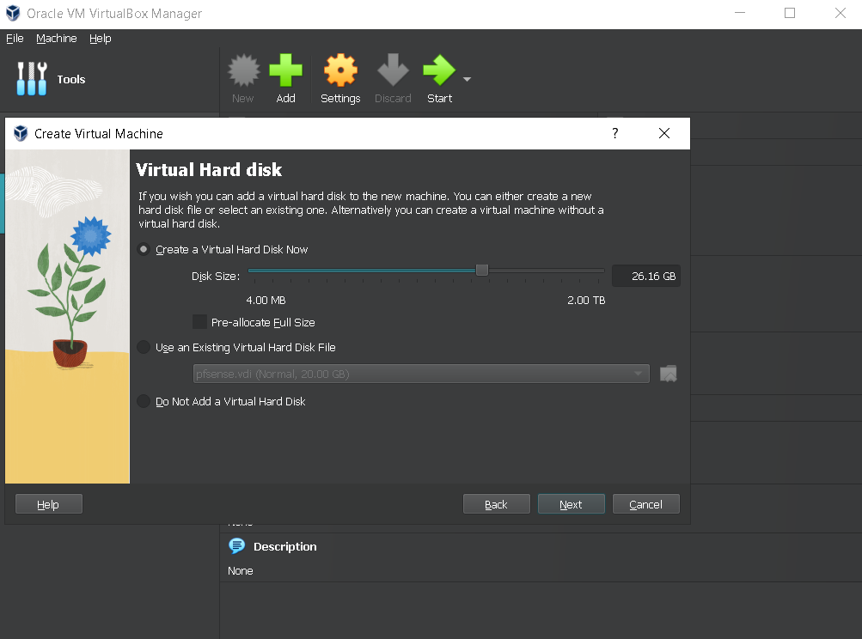Select Do Not Add a Virtual Hard Disk
Screen dimensions: 862x639
pyautogui.click(x=144, y=402)
